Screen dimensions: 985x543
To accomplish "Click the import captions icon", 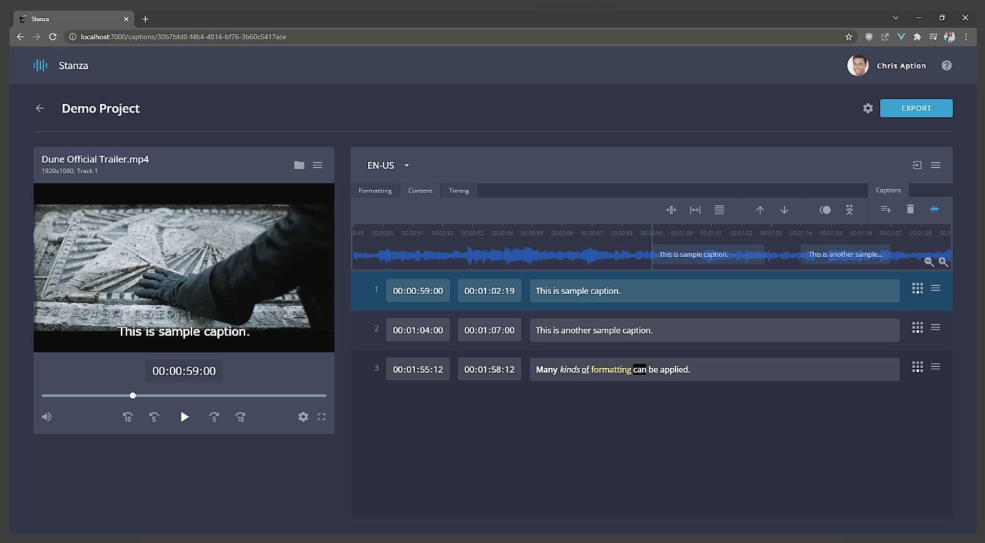I will coord(917,165).
